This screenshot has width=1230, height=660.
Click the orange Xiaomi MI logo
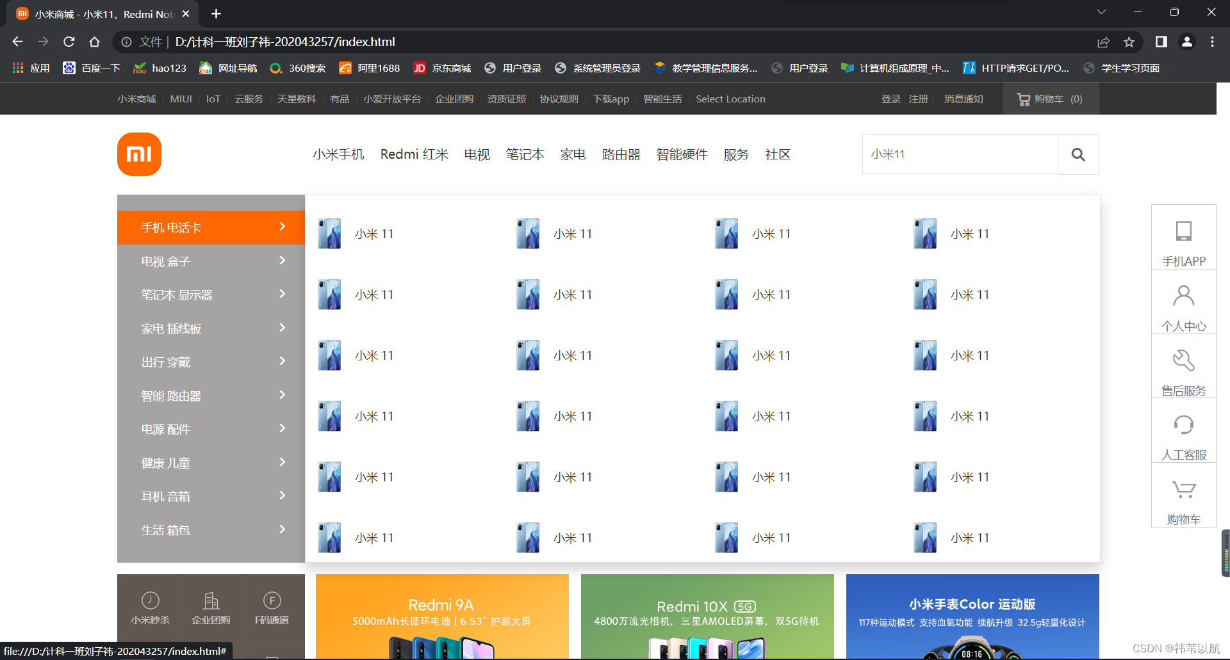point(139,154)
